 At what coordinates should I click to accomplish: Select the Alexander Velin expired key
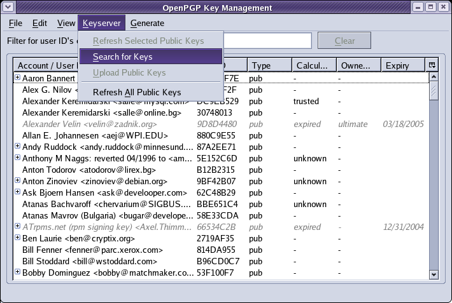point(221,125)
